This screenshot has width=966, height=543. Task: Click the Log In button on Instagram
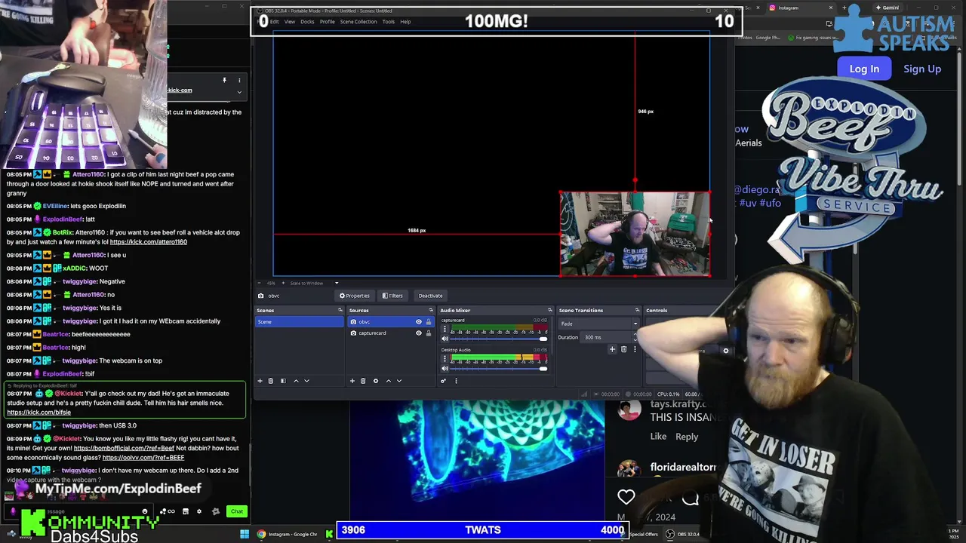point(864,69)
